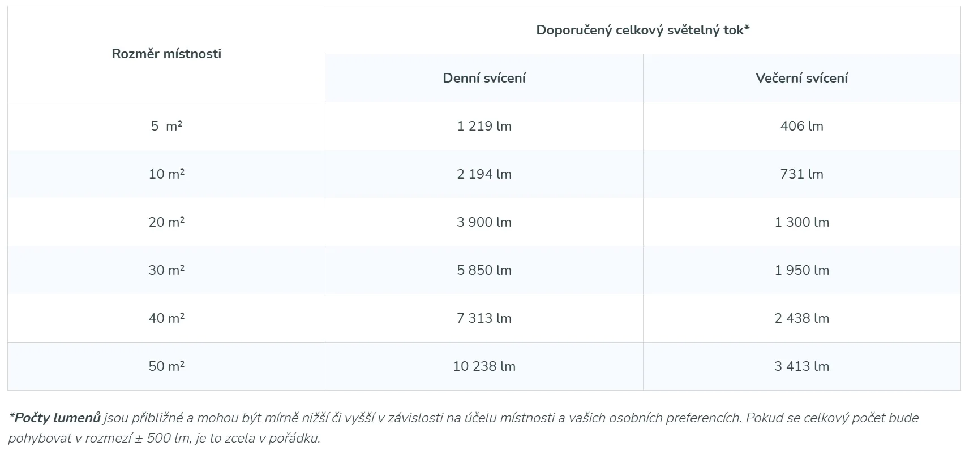Select the 10 m² room size cell
The image size is (965, 455).
[x=166, y=174]
